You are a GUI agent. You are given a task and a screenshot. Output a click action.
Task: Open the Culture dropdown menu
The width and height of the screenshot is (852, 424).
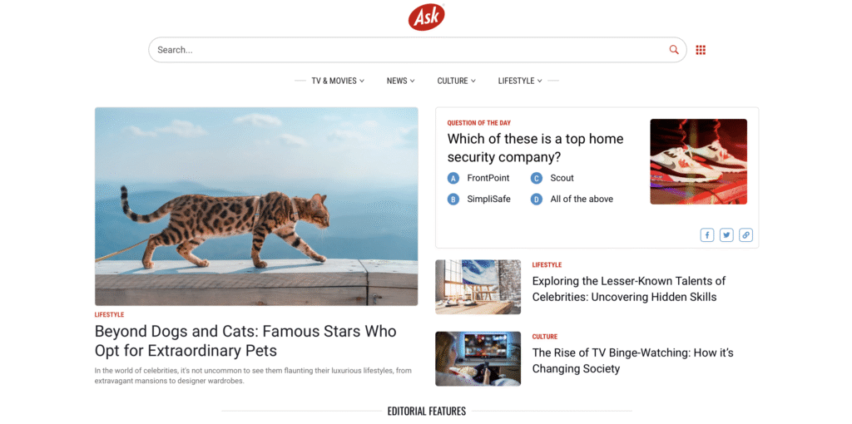(x=457, y=81)
